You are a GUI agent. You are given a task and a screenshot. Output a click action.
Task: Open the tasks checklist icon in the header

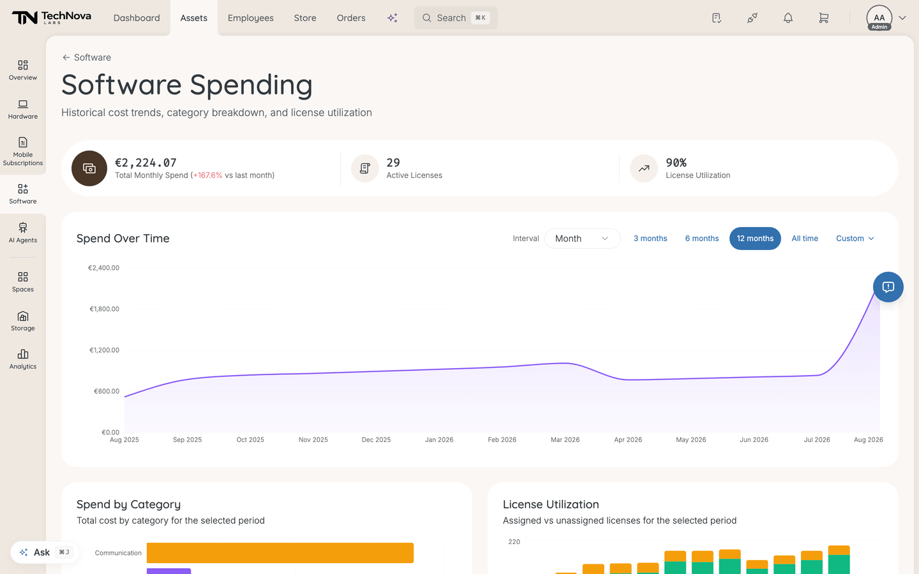coord(717,18)
